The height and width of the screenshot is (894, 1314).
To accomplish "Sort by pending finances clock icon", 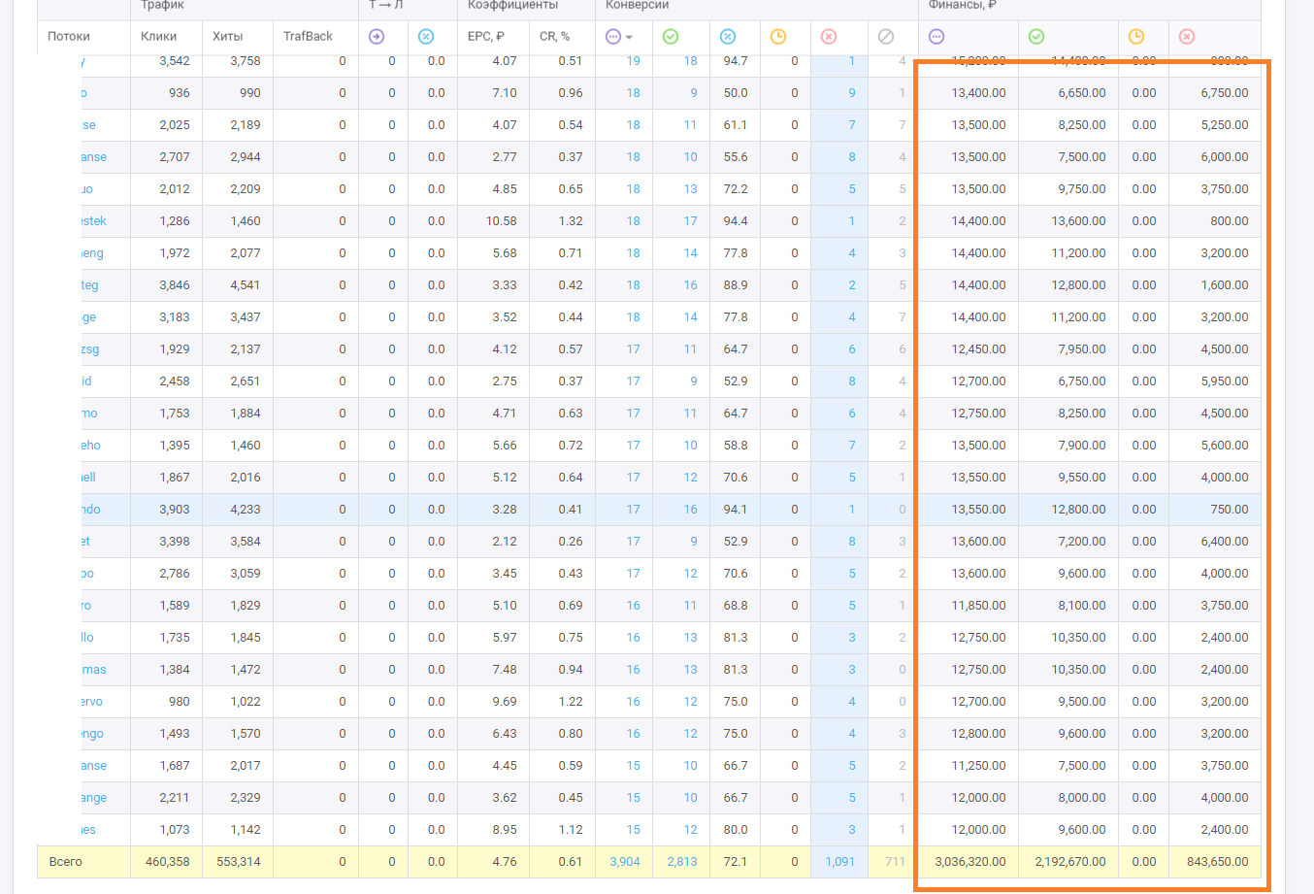I will point(1136,37).
